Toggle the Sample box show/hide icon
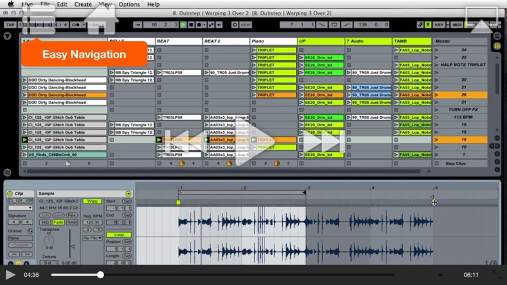 coord(128,194)
